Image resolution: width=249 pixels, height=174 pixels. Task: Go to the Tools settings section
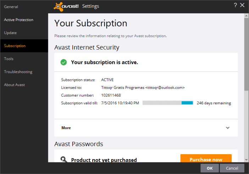pyautogui.click(x=9, y=59)
